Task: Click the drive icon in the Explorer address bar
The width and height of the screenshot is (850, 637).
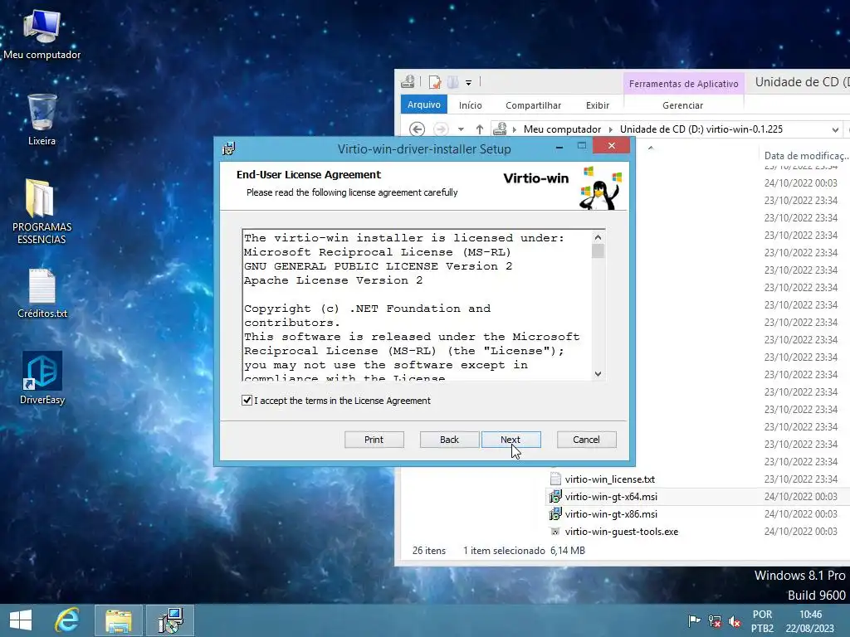Action: pos(500,129)
